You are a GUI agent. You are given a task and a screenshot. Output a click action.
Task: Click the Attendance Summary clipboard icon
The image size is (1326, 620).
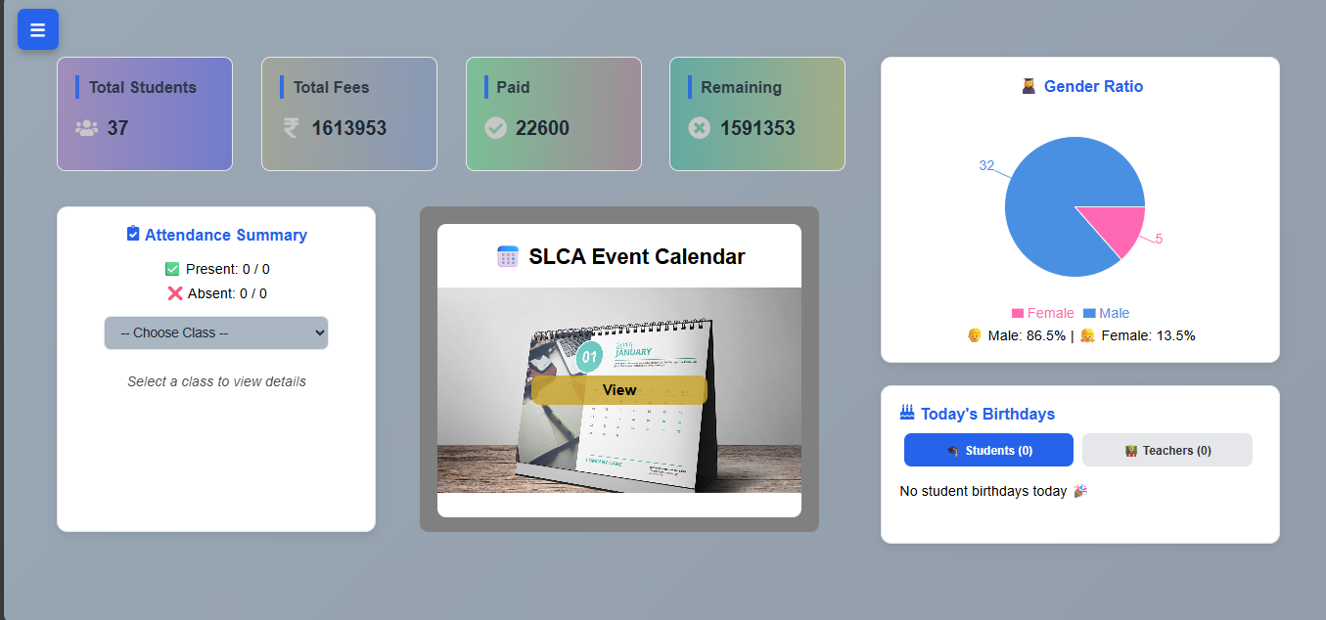click(x=133, y=234)
